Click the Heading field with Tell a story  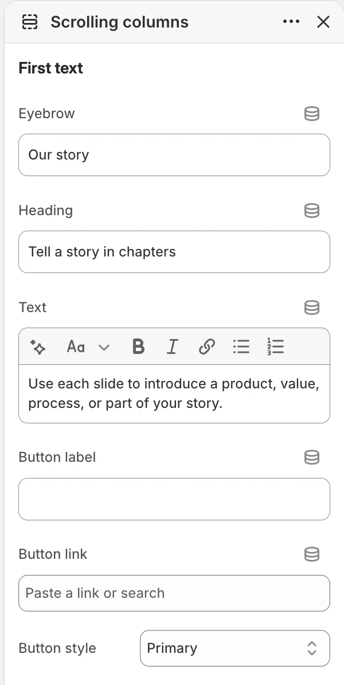click(174, 252)
